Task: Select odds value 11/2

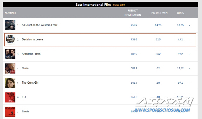Action: tap(180, 68)
